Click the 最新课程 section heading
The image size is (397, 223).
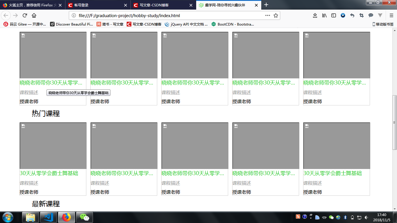tap(46, 204)
